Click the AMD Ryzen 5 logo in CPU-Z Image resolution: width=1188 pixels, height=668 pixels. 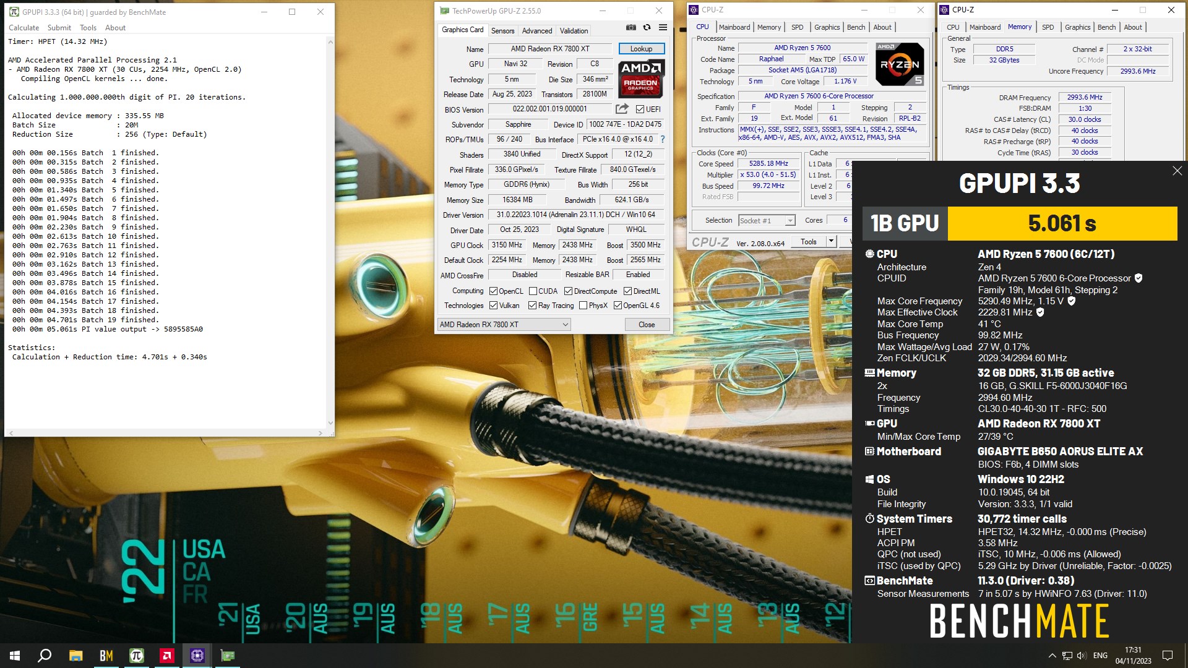(x=900, y=64)
